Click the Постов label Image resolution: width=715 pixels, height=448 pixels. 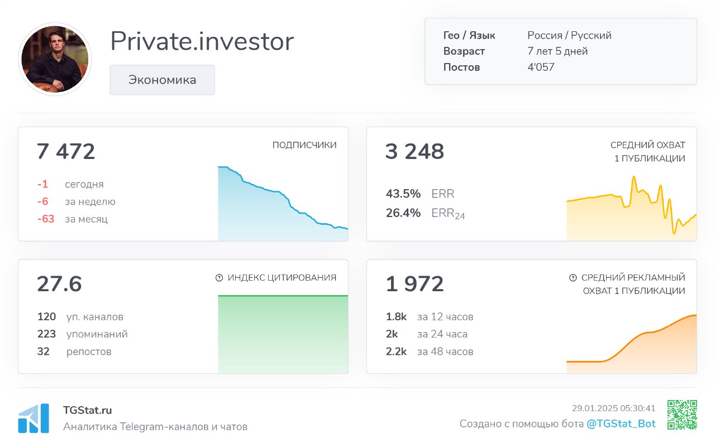point(461,68)
